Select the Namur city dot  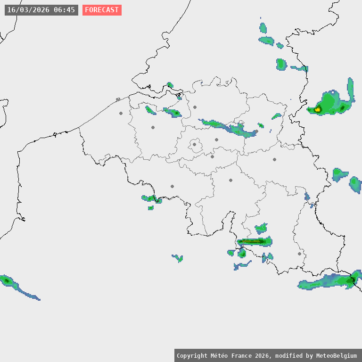pyautogui.click(x=230, y=180)
